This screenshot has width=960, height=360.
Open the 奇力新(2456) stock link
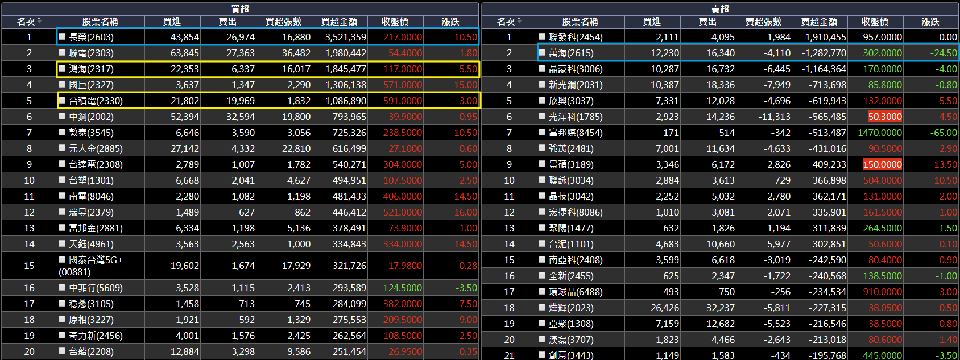coord(96,336)
